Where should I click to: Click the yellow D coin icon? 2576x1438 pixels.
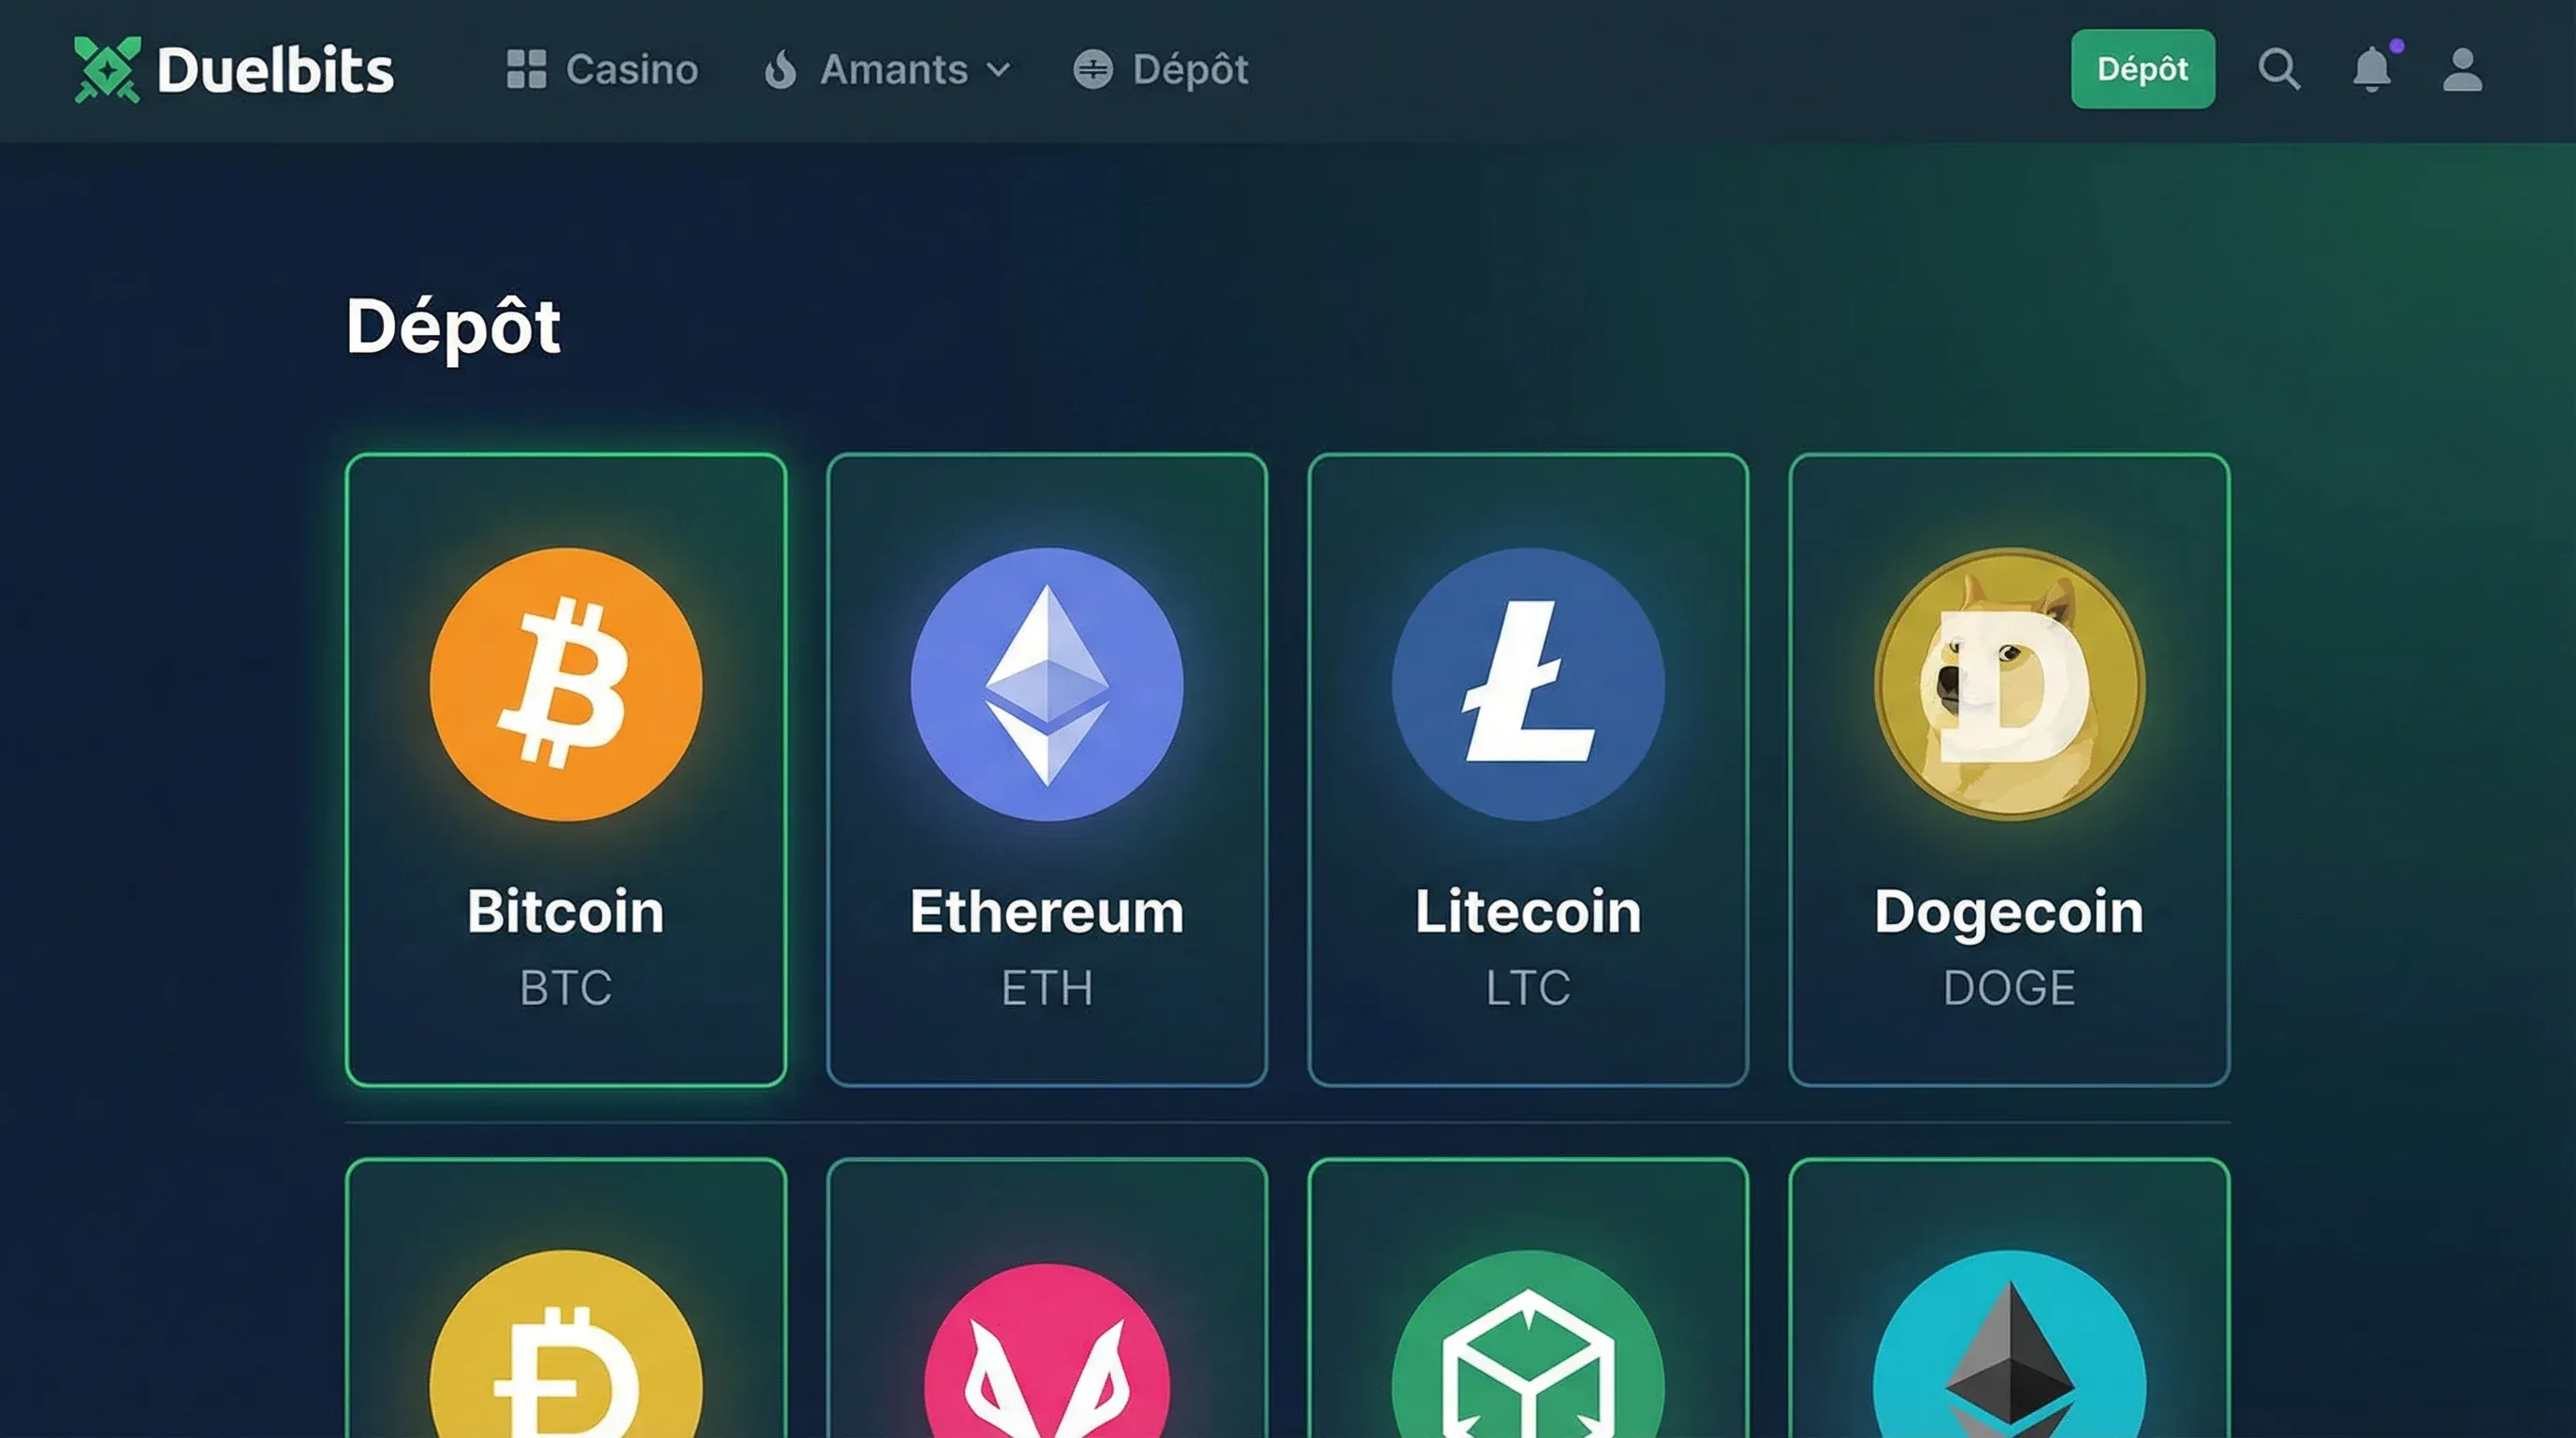tap(566, 1344)
